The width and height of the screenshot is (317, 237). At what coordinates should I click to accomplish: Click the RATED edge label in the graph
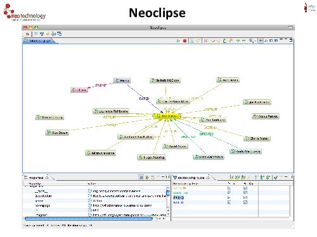point(144,99)
